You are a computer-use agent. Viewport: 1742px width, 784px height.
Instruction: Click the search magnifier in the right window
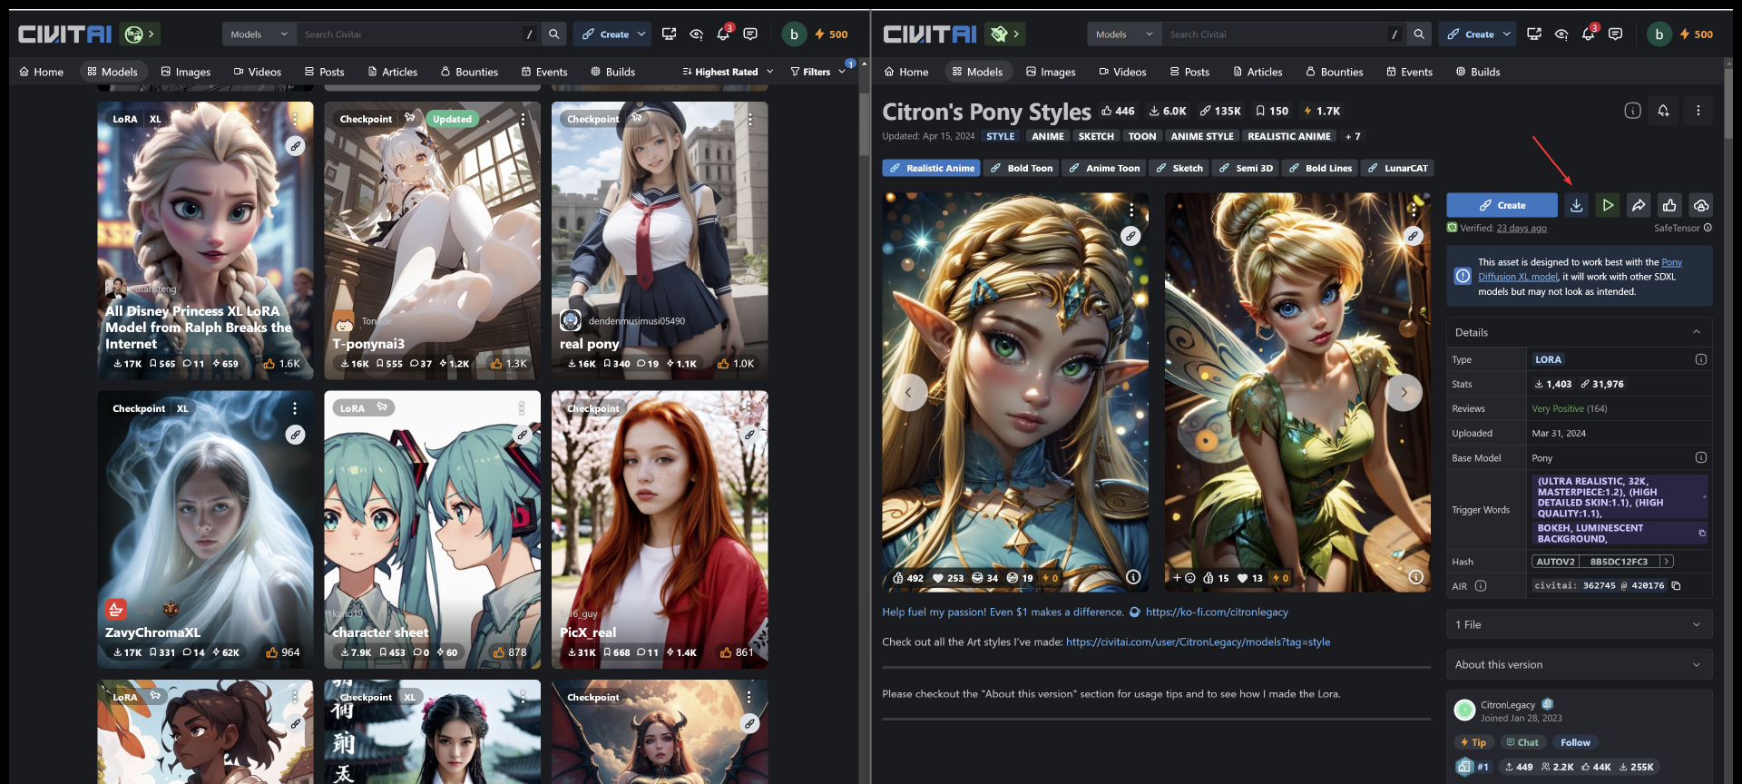point(1420,34)
